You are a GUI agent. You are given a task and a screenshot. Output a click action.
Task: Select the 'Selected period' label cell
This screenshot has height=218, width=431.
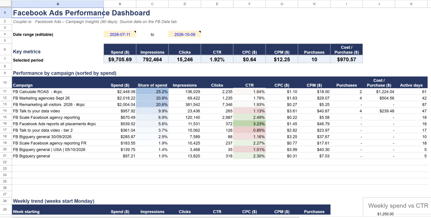[x=58, y=60]
